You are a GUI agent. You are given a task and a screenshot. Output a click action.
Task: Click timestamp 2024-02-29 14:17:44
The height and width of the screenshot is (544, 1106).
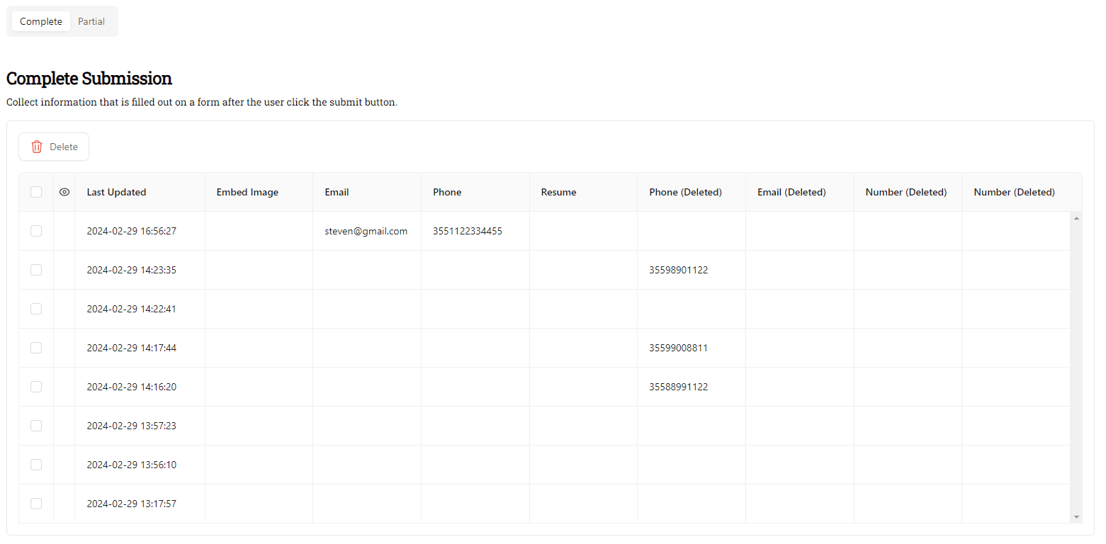[131, 348]
